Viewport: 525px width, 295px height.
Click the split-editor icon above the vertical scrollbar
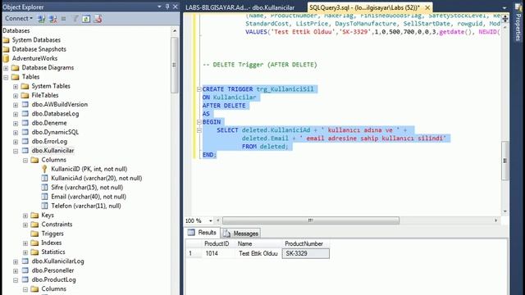click(x=505, y=19)
